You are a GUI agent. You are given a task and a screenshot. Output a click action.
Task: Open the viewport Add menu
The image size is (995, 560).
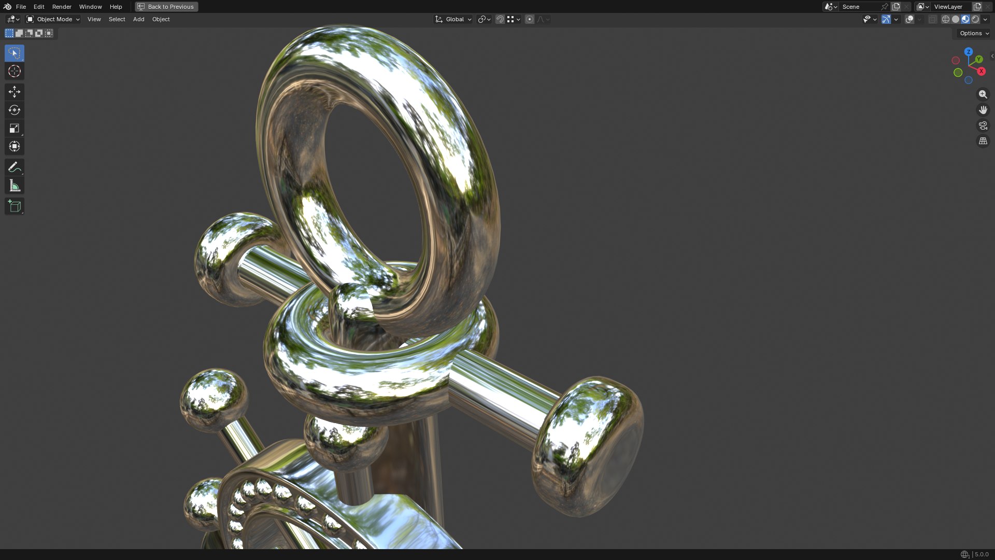tap(138, 19)
